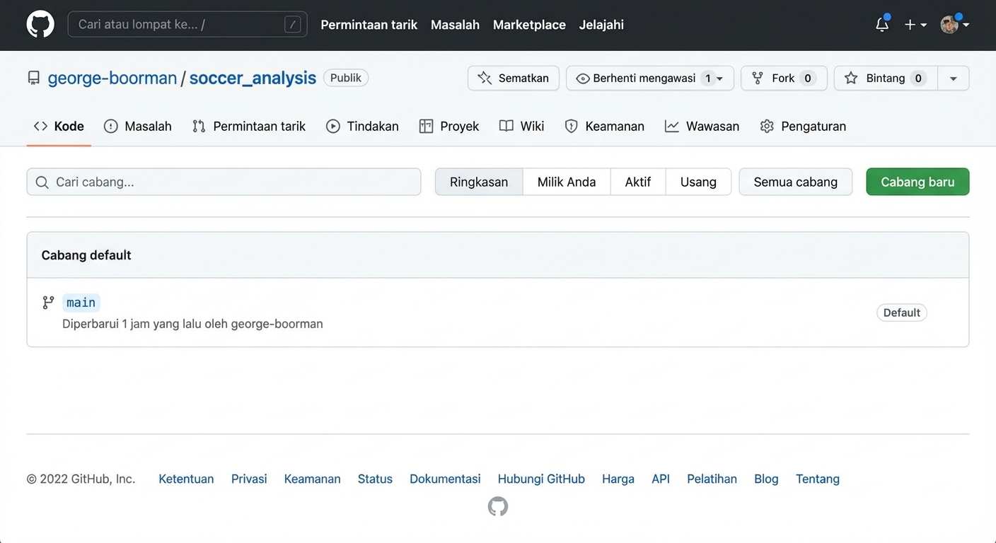Focus the Cari cabang search field
The height and width of the screenshot is (543, 996).
[x=224, y=182]
